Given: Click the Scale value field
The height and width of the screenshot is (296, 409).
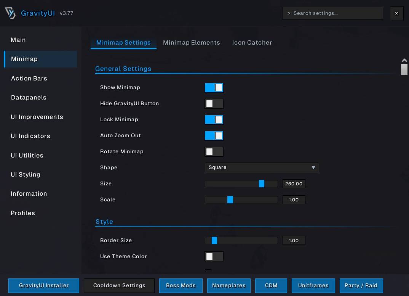Looking at the screenshot, I should click(x=294, y=199).
